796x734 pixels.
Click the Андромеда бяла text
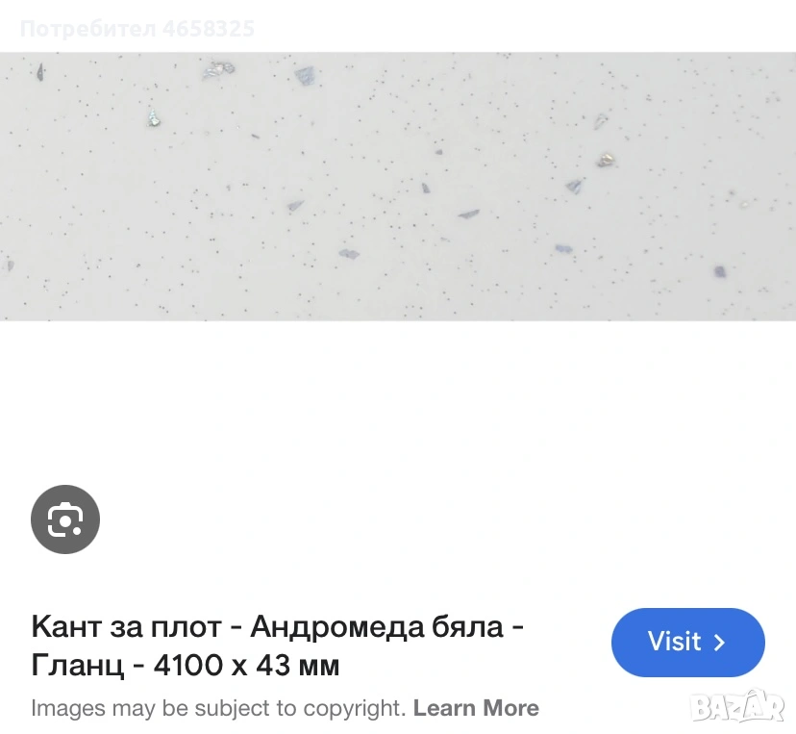click(377, 626)
